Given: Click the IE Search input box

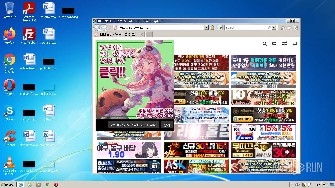Looking at the screenshot, I should pyautogui.click(x=246, y=27).
